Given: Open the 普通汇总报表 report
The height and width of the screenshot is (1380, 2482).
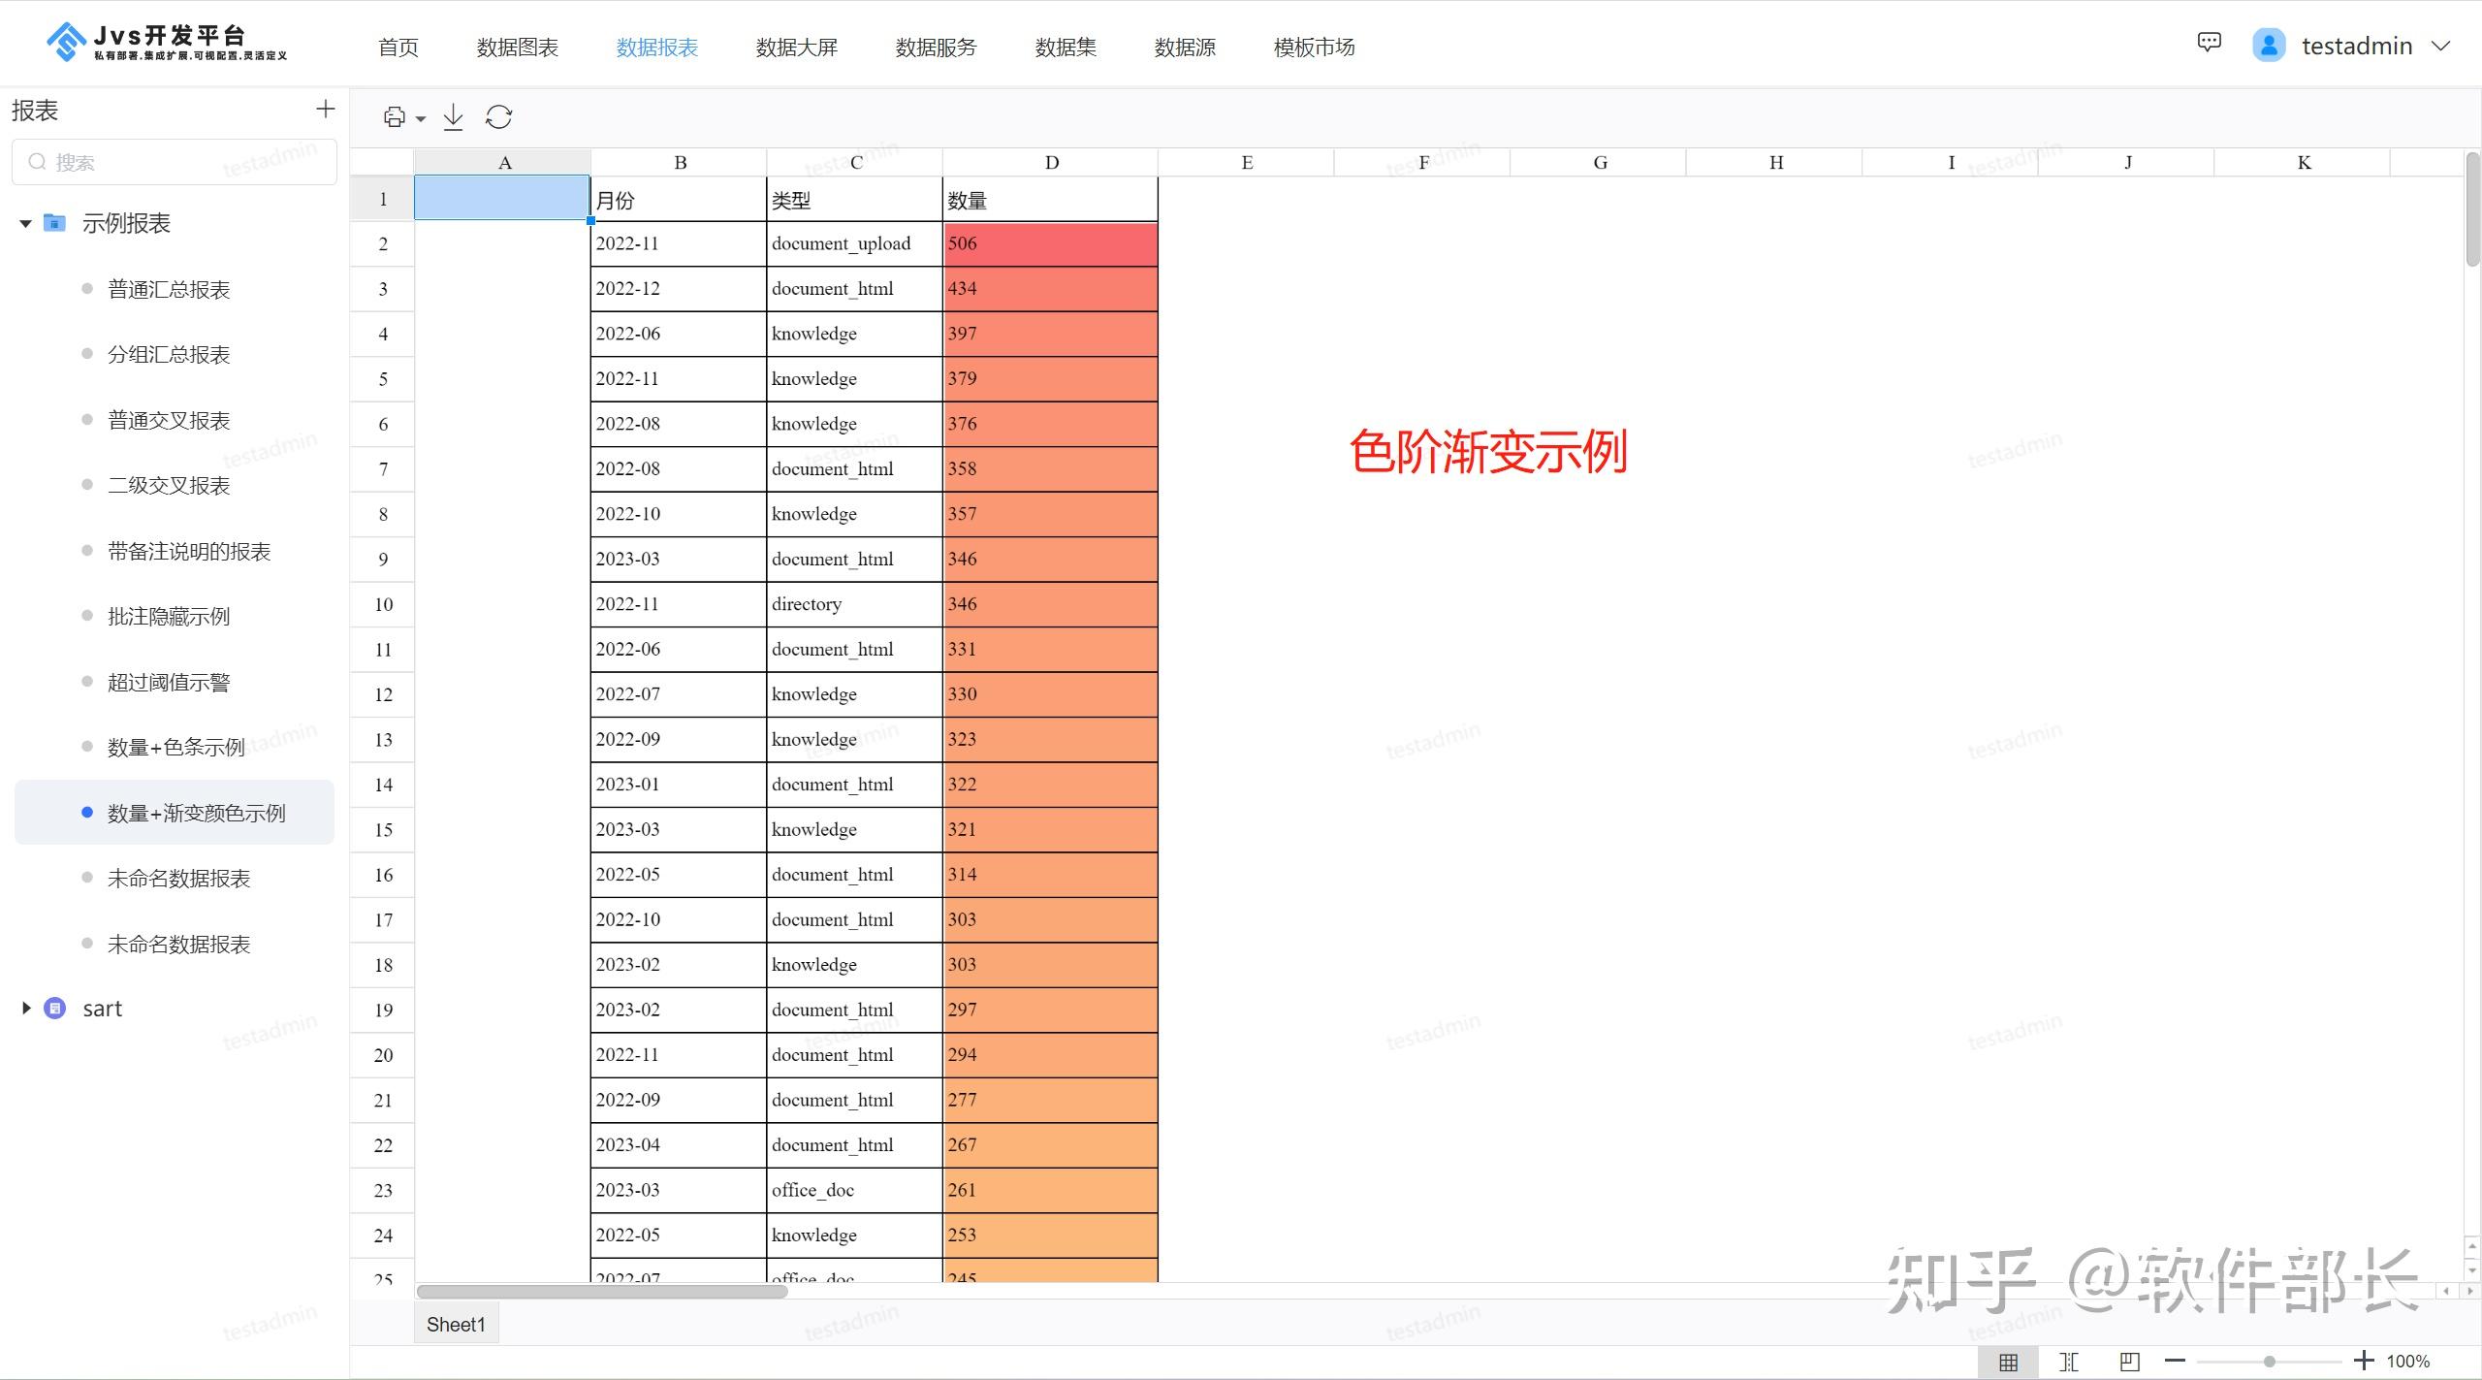Looking at the screenshot, I should point(169,288).
